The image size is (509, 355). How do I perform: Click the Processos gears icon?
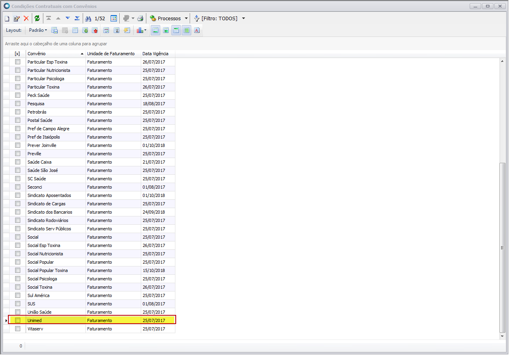tap(153, 18)
